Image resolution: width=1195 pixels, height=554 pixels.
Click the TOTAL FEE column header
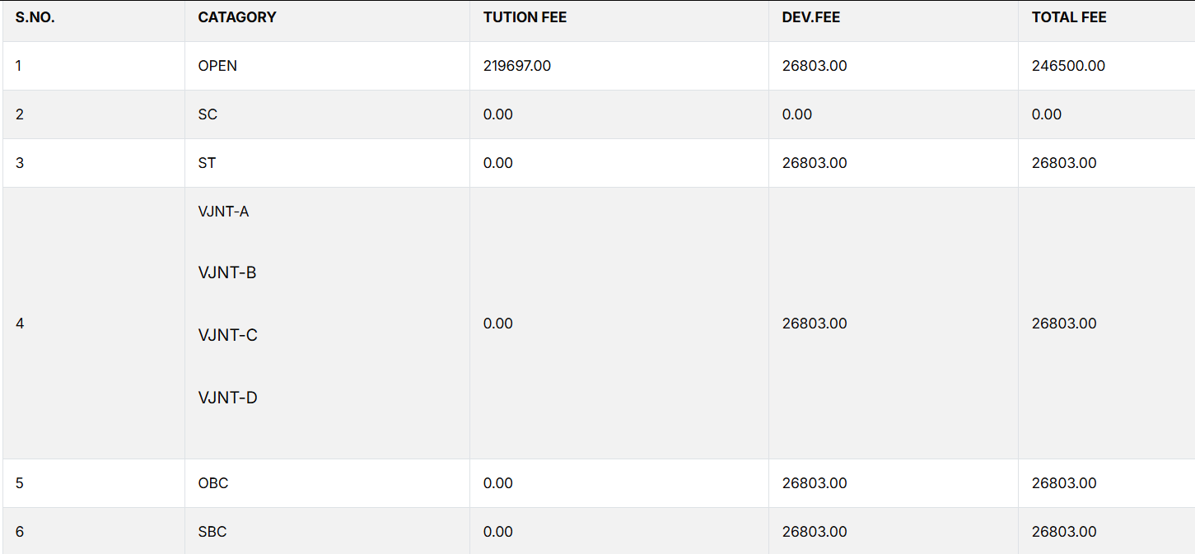click(1069, 17)
